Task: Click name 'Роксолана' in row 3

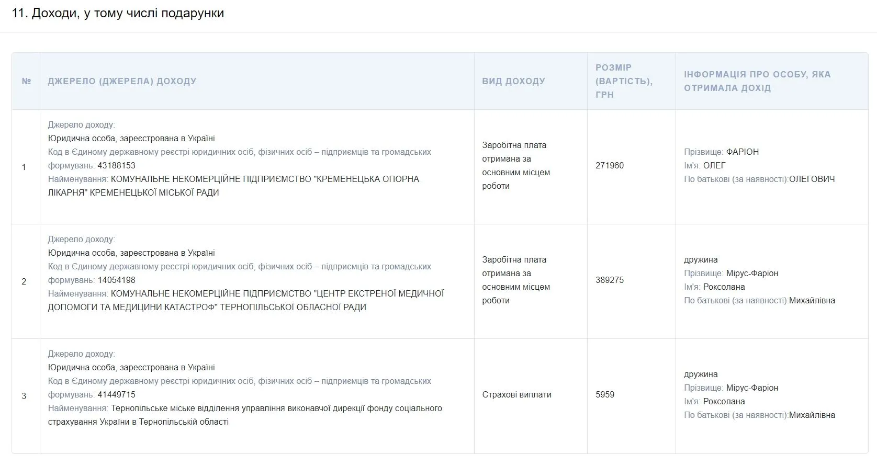Action: pyautogui.click(x=724, y=401)
